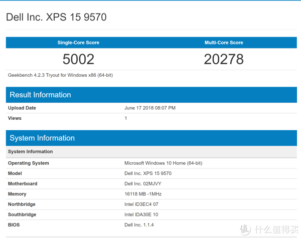Click the multi-core score value 20278
This screenshot has width=301, height=238.
pos(224,59)
